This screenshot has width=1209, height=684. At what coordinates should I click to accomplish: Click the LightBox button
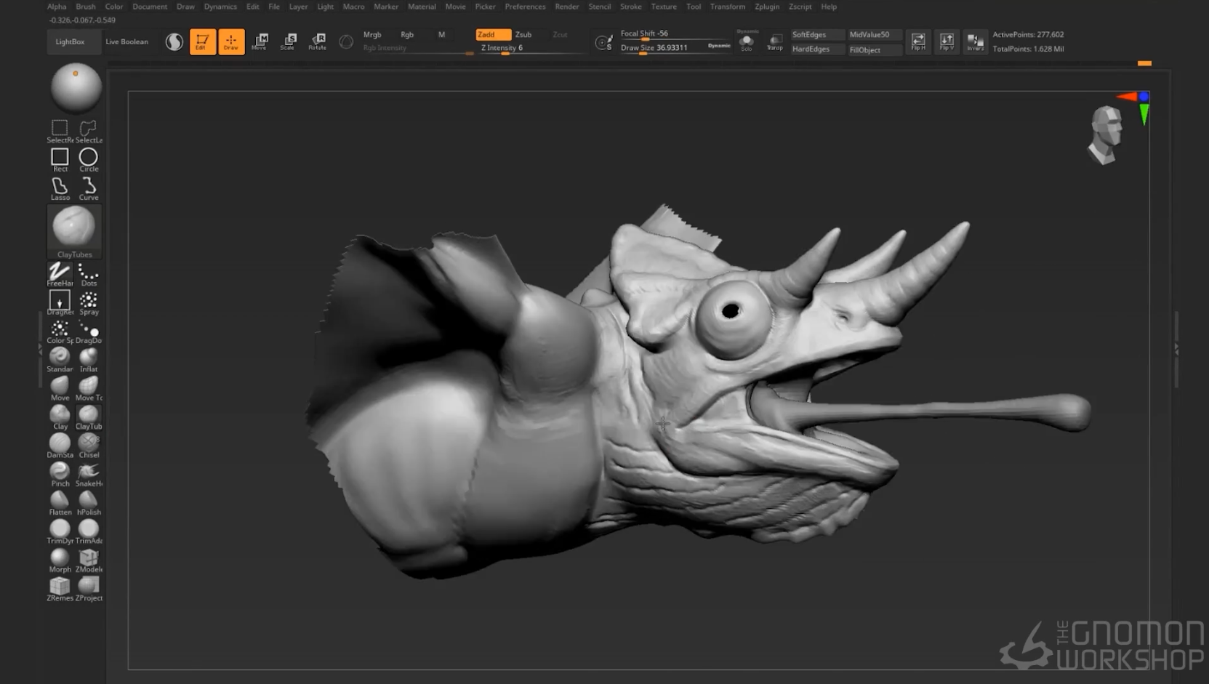click(x=70, y=41)
